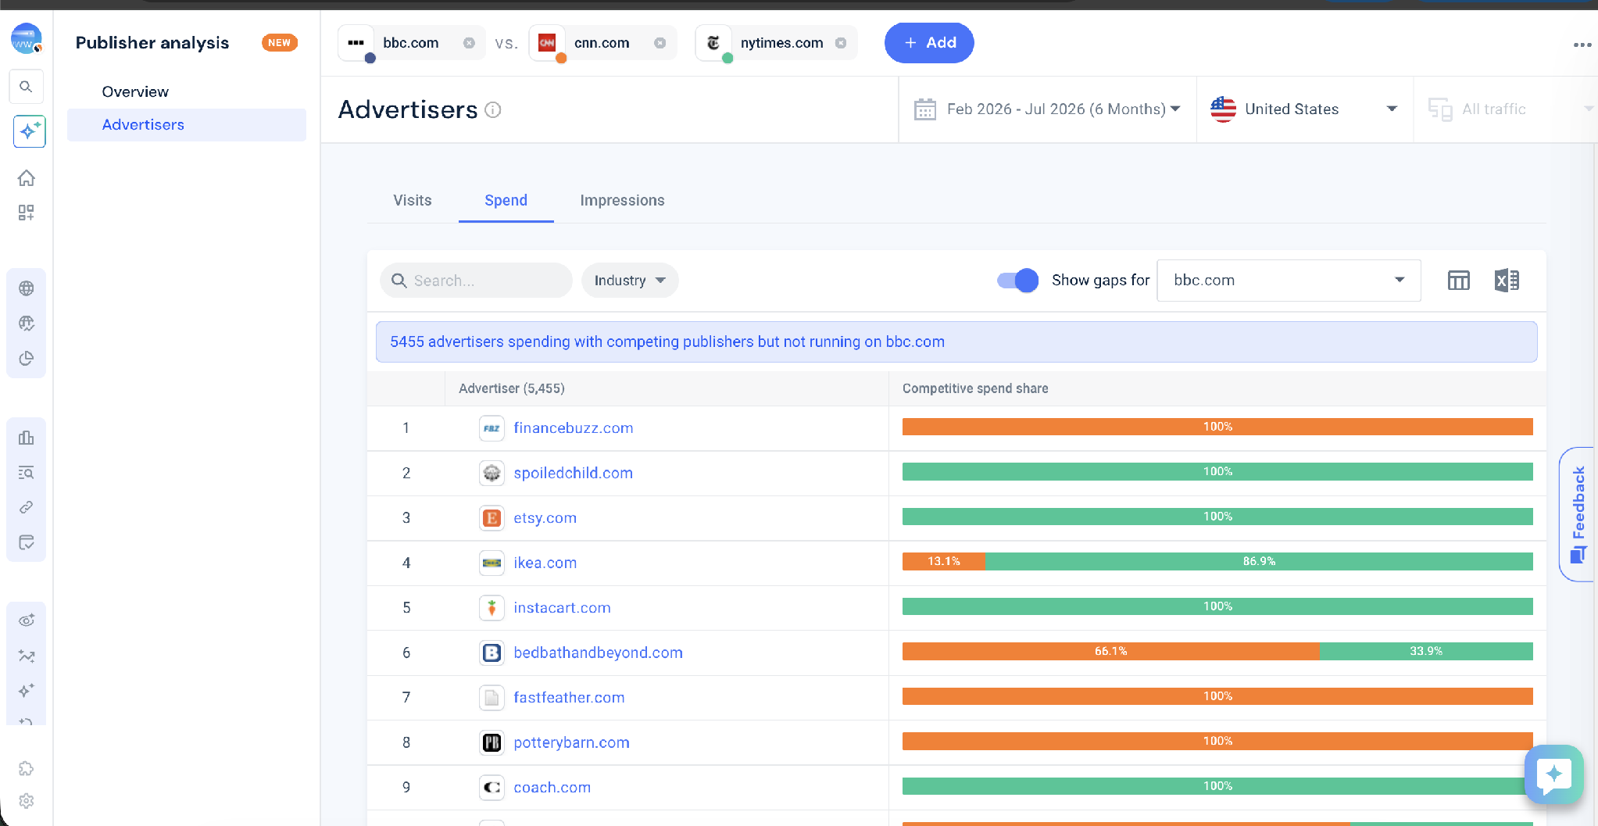This screenshot has height=826, width=1598.
Task: Open the apps grid-plus icon in sidebar
Action: coord(27,213)
